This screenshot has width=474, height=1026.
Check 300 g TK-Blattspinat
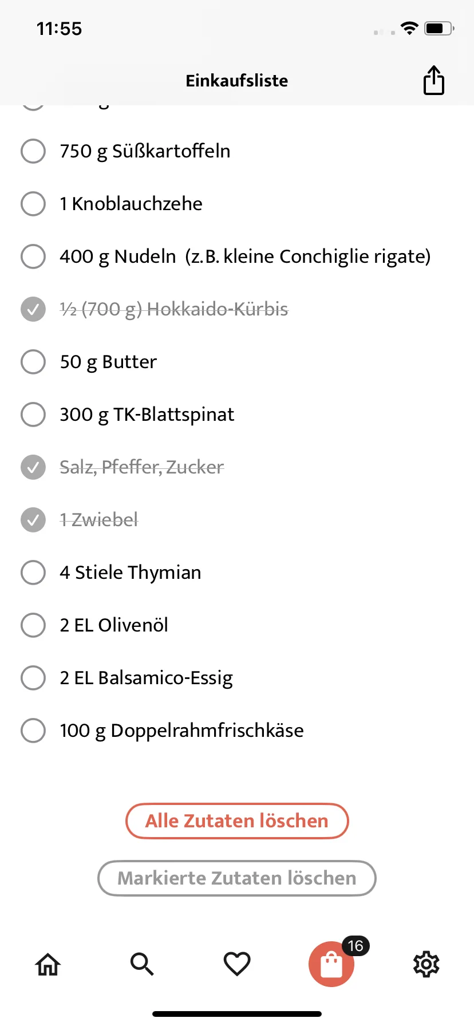[x=33, y=415]
